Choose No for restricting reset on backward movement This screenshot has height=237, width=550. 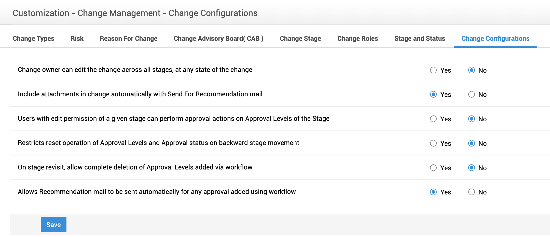(x=471, y=143)
